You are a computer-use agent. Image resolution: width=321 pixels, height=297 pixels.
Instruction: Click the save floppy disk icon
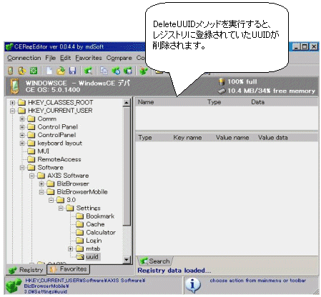[72, 71]
